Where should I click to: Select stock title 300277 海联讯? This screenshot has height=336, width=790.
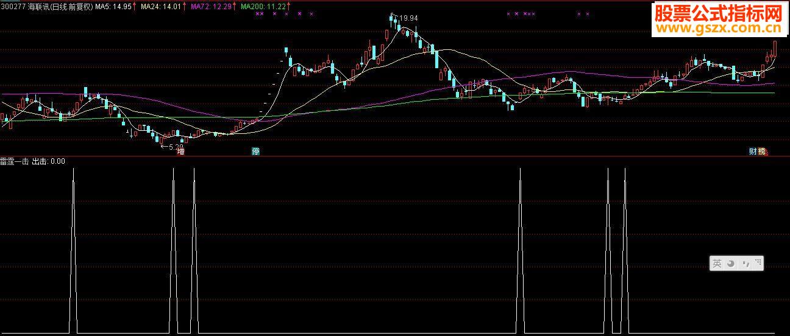[x=25, y=7]
